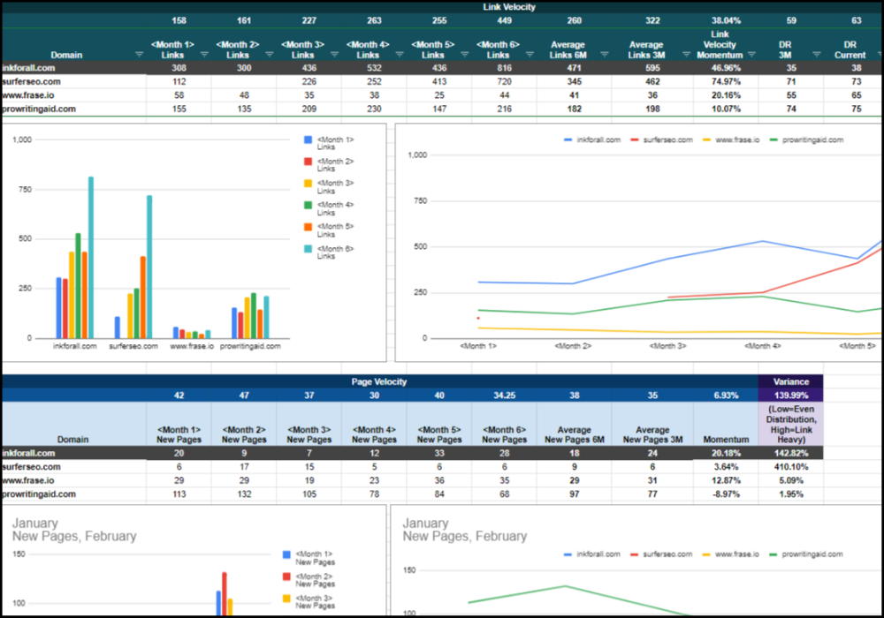Select the Link Velocity title header
Screen dimensions: 884x618
[x=508, y=7]
